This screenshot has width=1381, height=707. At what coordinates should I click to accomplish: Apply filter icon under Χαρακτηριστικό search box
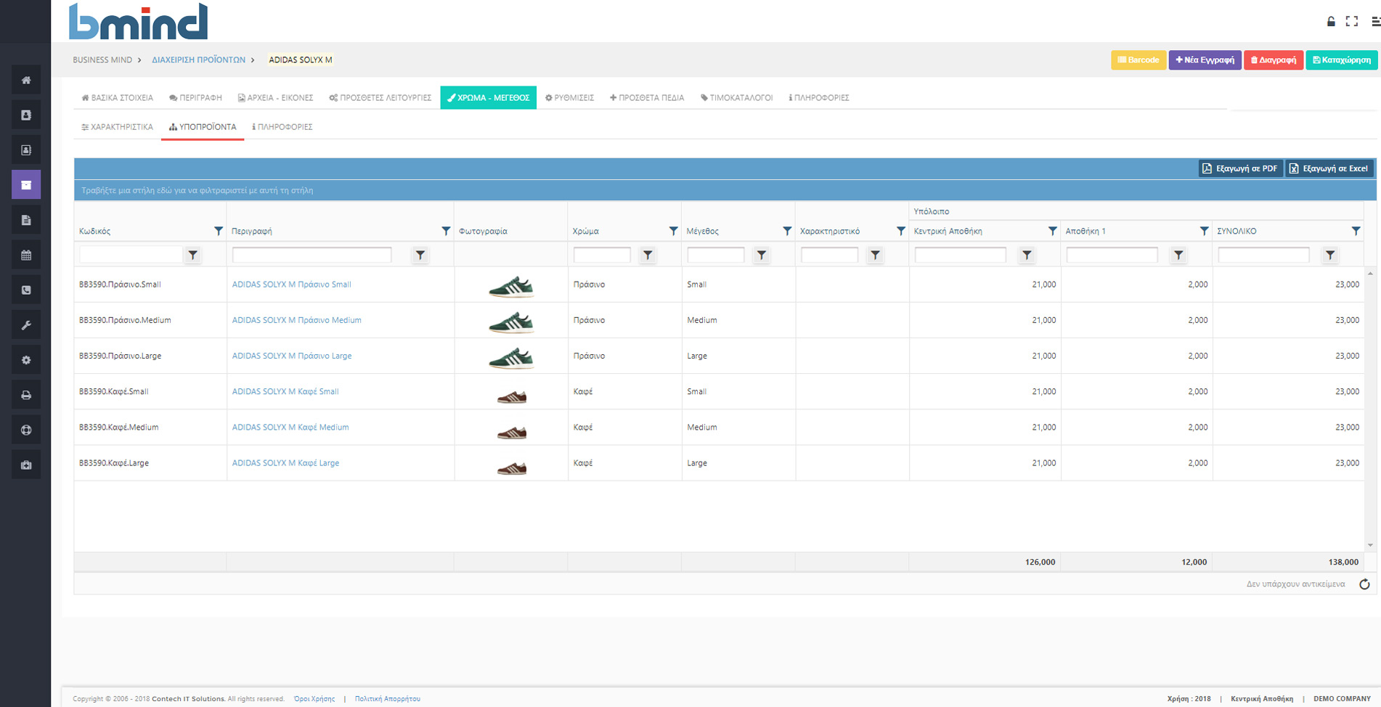(x=876, y=255)
